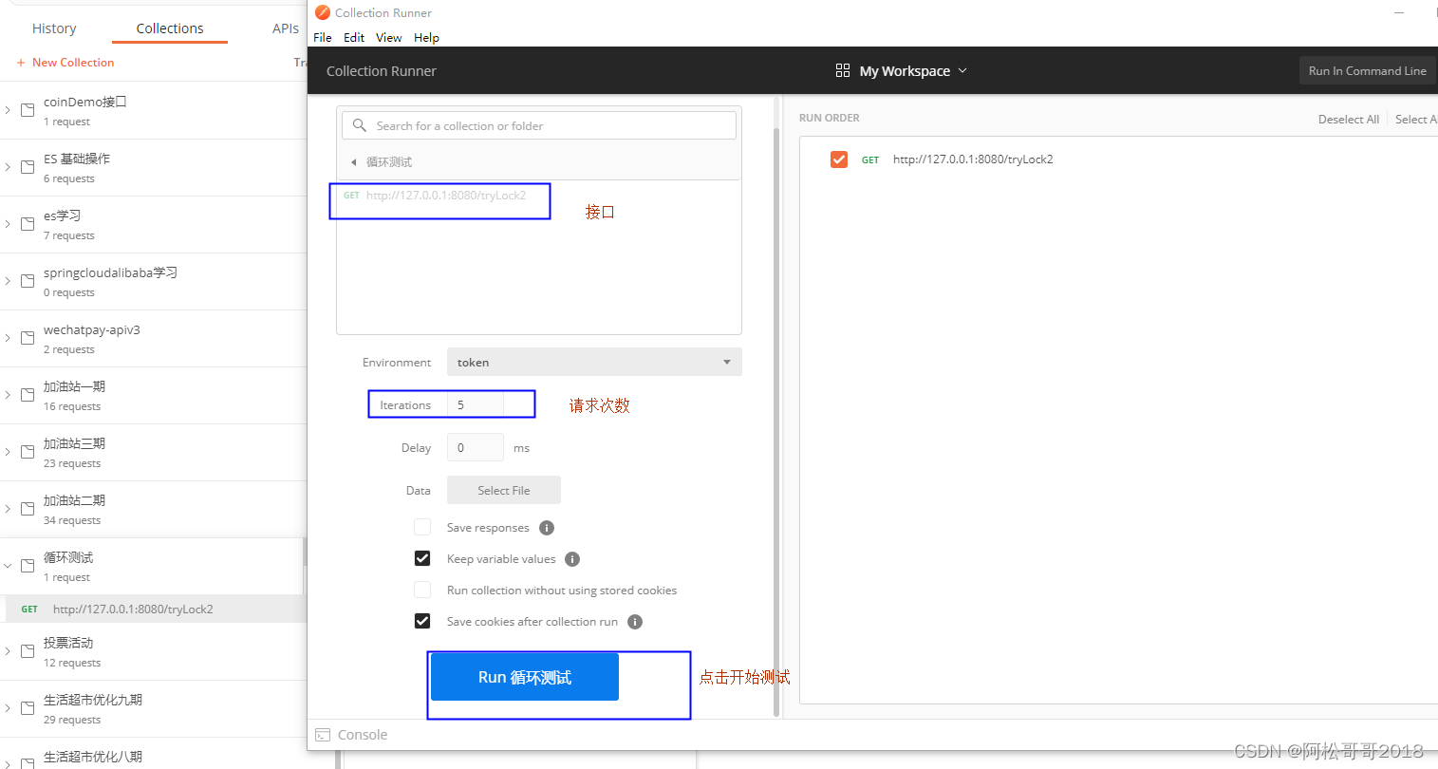Switch to the APIs tab
Image resolution: width=1438 pixels, height=769 pixels.
pos(286,28)
